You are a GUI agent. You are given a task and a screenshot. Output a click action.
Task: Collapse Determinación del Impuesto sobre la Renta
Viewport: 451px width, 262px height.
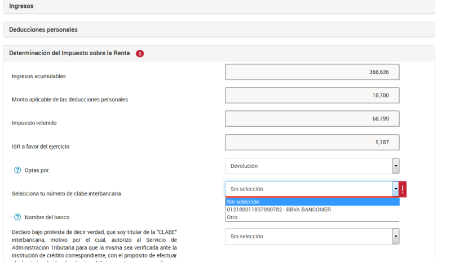point(219,53)
